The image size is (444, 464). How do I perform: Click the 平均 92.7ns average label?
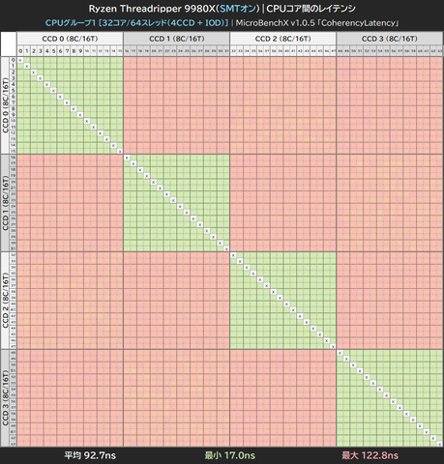[90, 455]
